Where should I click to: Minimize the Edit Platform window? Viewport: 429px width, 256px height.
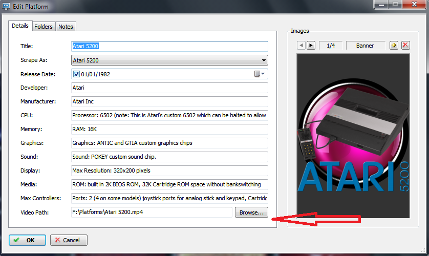click(x=382, y=5)
